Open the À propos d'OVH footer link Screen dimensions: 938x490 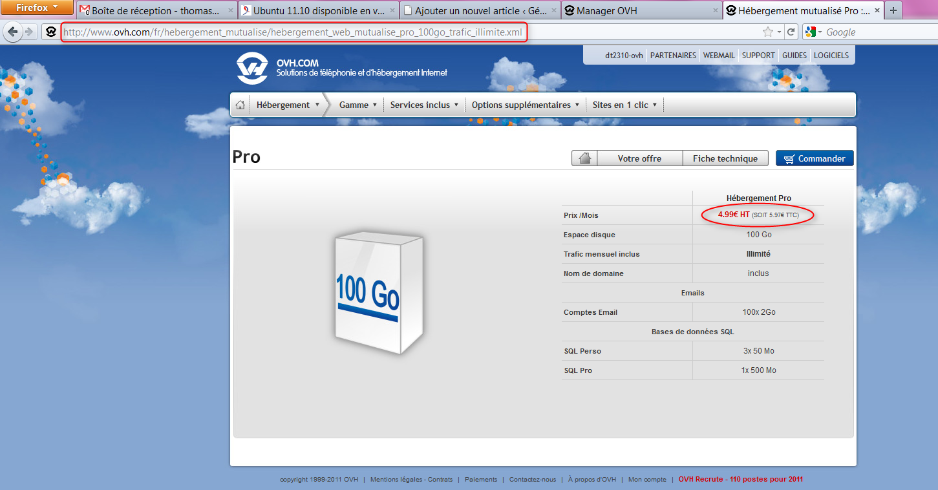(x=592, y=480)
